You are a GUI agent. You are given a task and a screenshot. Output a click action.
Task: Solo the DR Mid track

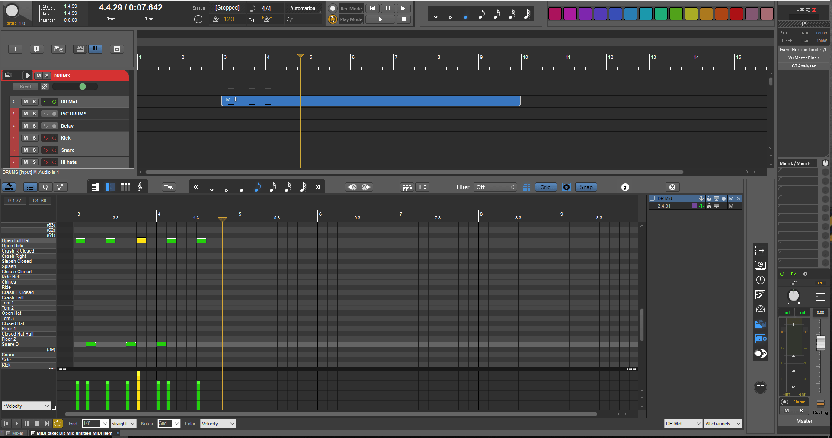point(34,102)
